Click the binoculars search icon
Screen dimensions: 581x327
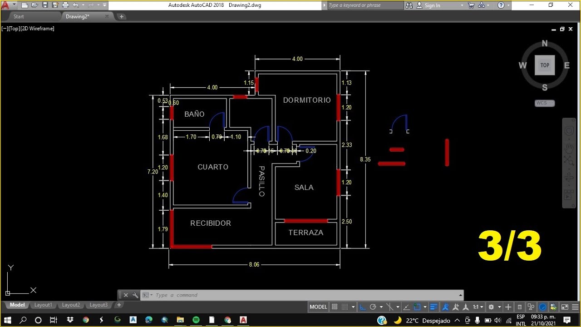409,5
